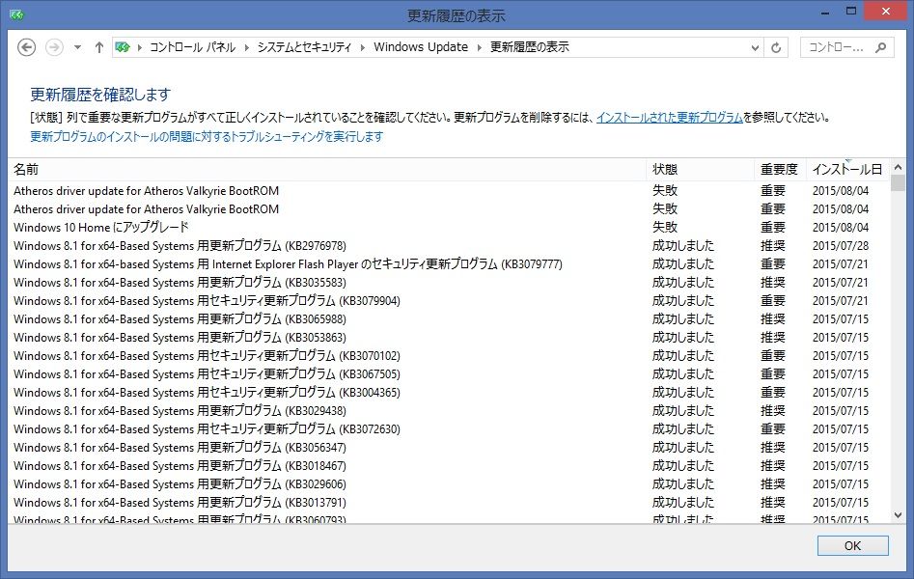
Task: Click the Windows Update icon in the address bar
Action: tap(125, 45)
